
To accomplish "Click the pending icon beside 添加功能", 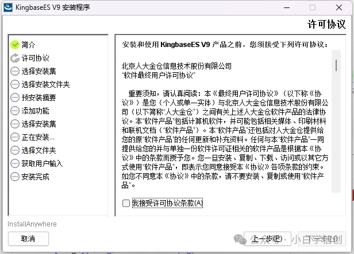I will (x=15, y=111).
